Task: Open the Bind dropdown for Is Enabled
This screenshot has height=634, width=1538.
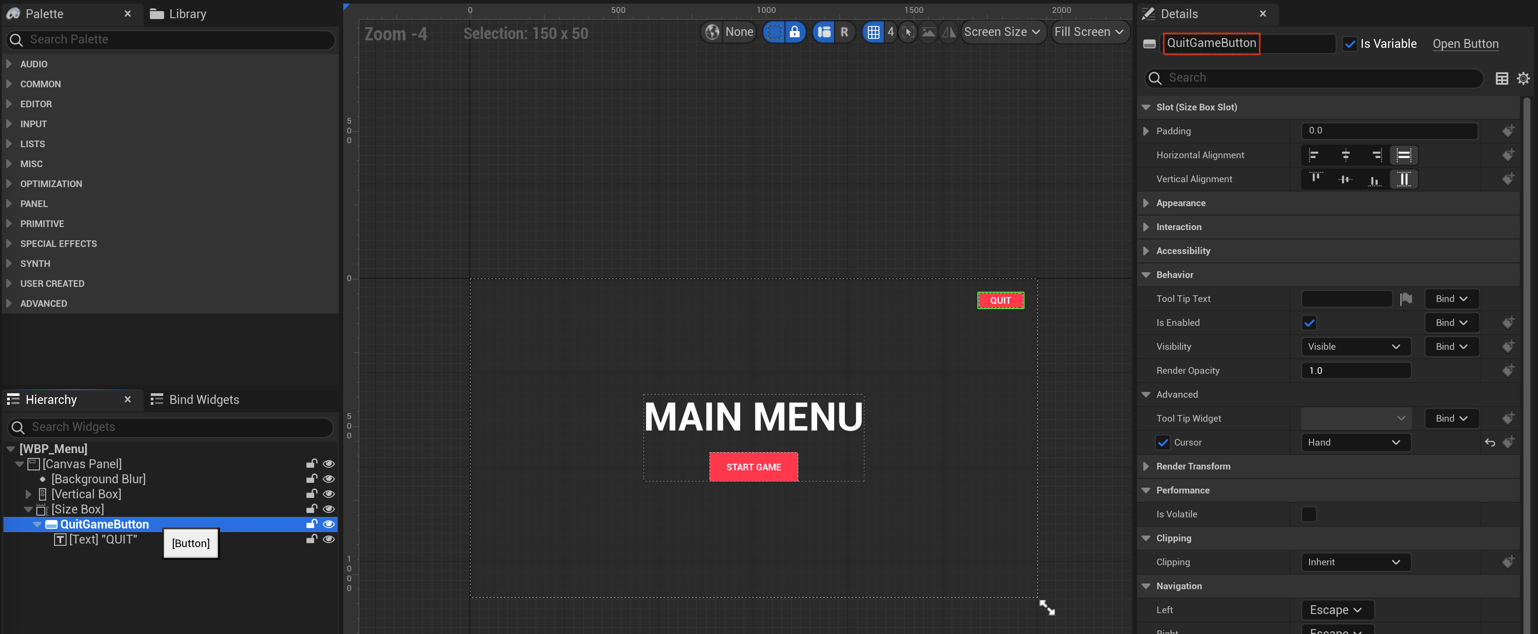Action: [1452, 323]
